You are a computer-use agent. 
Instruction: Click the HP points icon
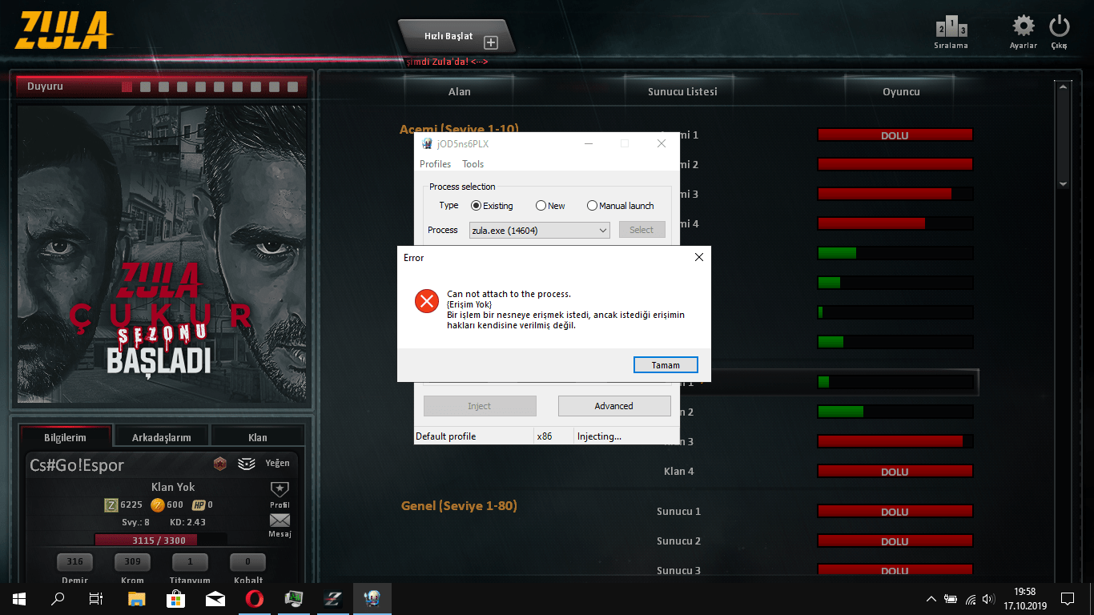pyautogui.click(x=199, y=504)
